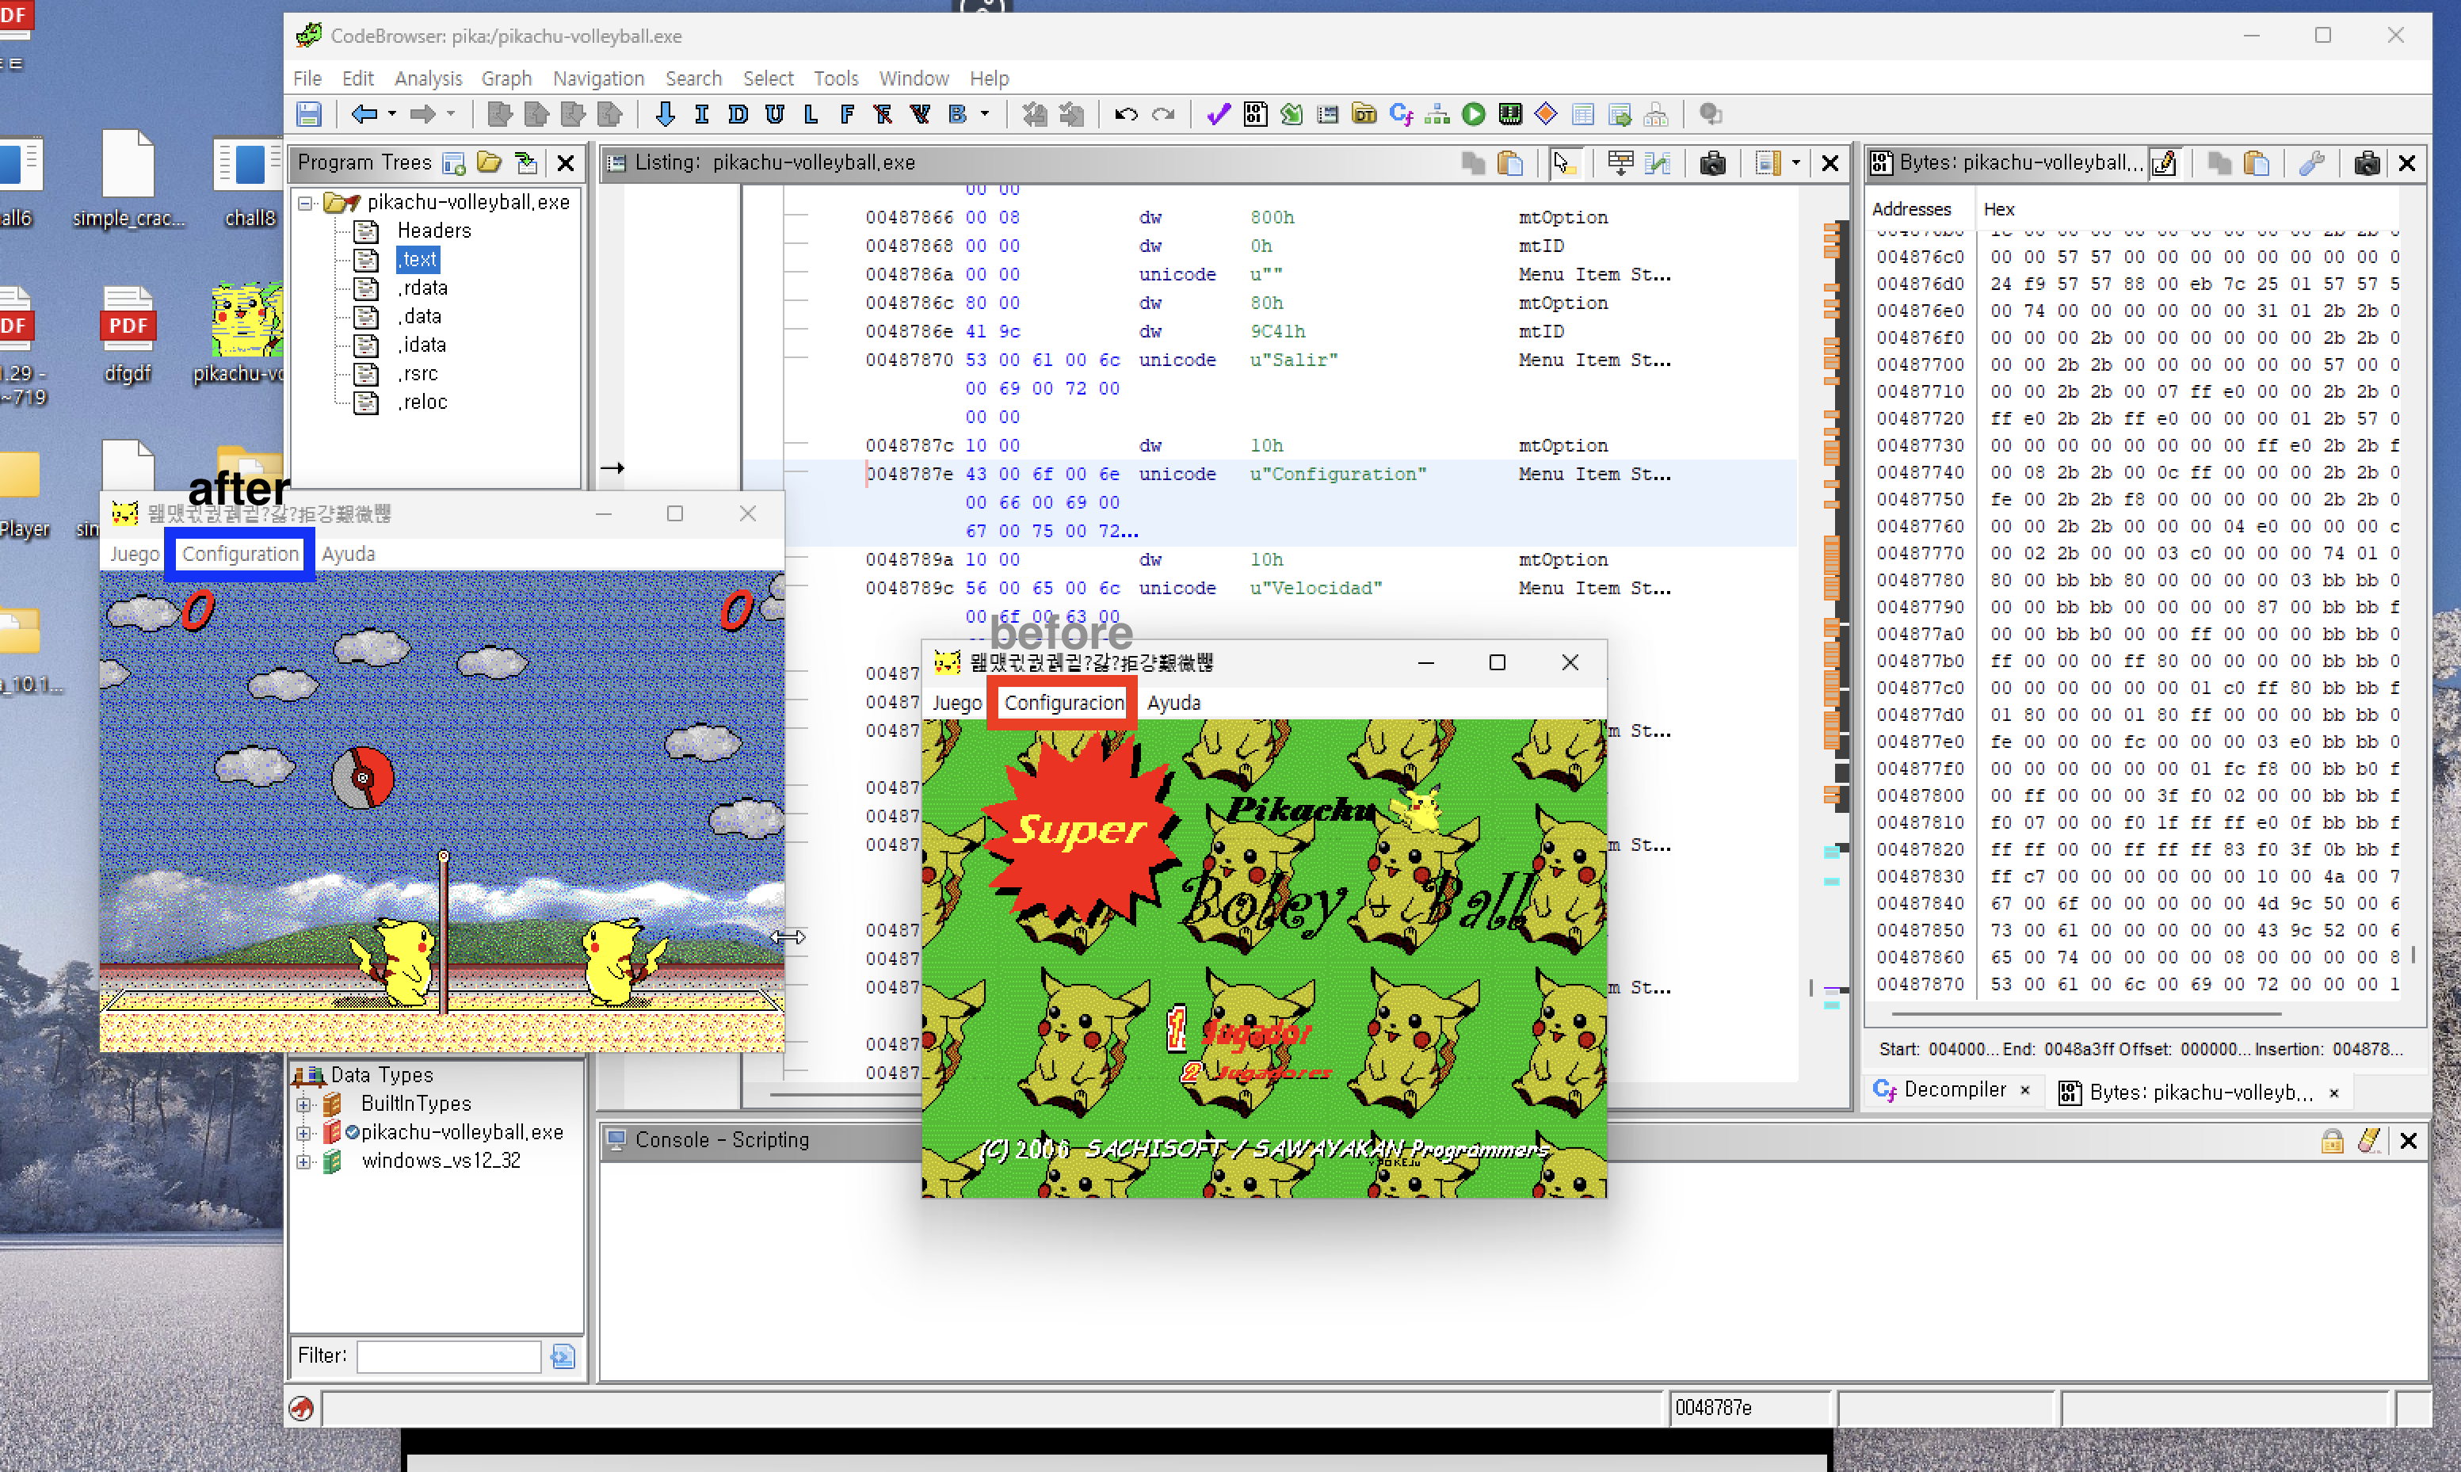Switch to the Decompiler tab
Image resolution: width=2461 pixels, height=1472 pixels.
click(1953, 1090)
